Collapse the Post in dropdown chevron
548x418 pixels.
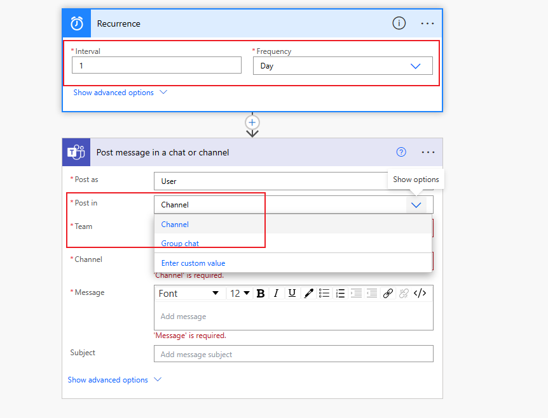pos(416,205)
